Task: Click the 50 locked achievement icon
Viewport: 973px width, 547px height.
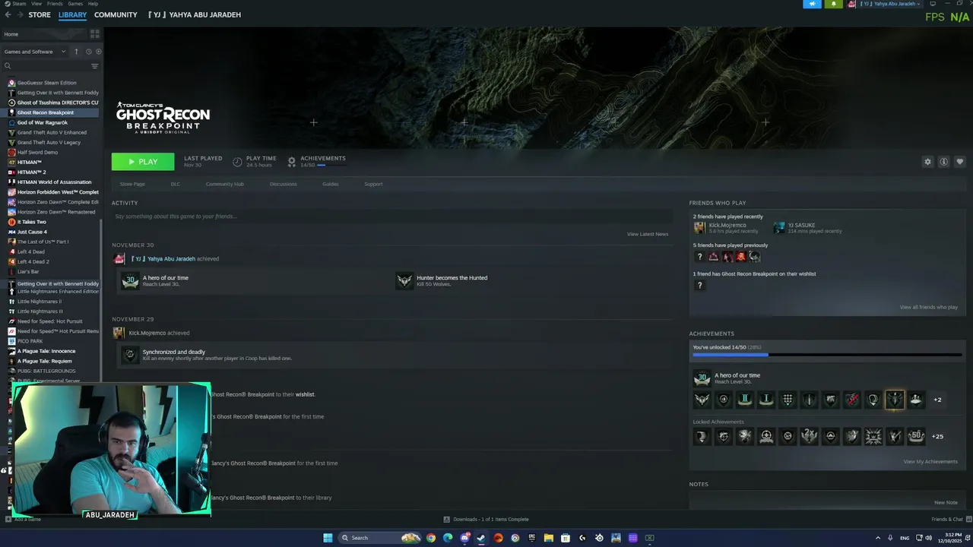Action: click(x=916, y=436)
